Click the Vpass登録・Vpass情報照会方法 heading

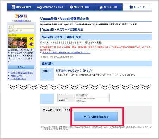point(64,19)
